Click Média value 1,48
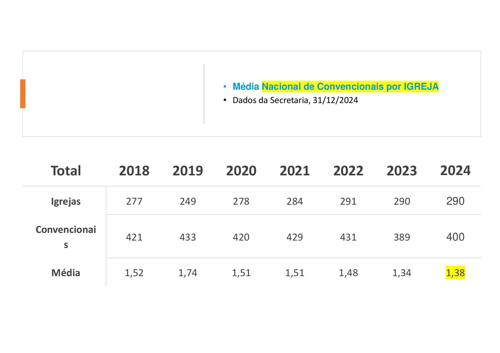This screenshot has width=500, height=353. point(348,273)
